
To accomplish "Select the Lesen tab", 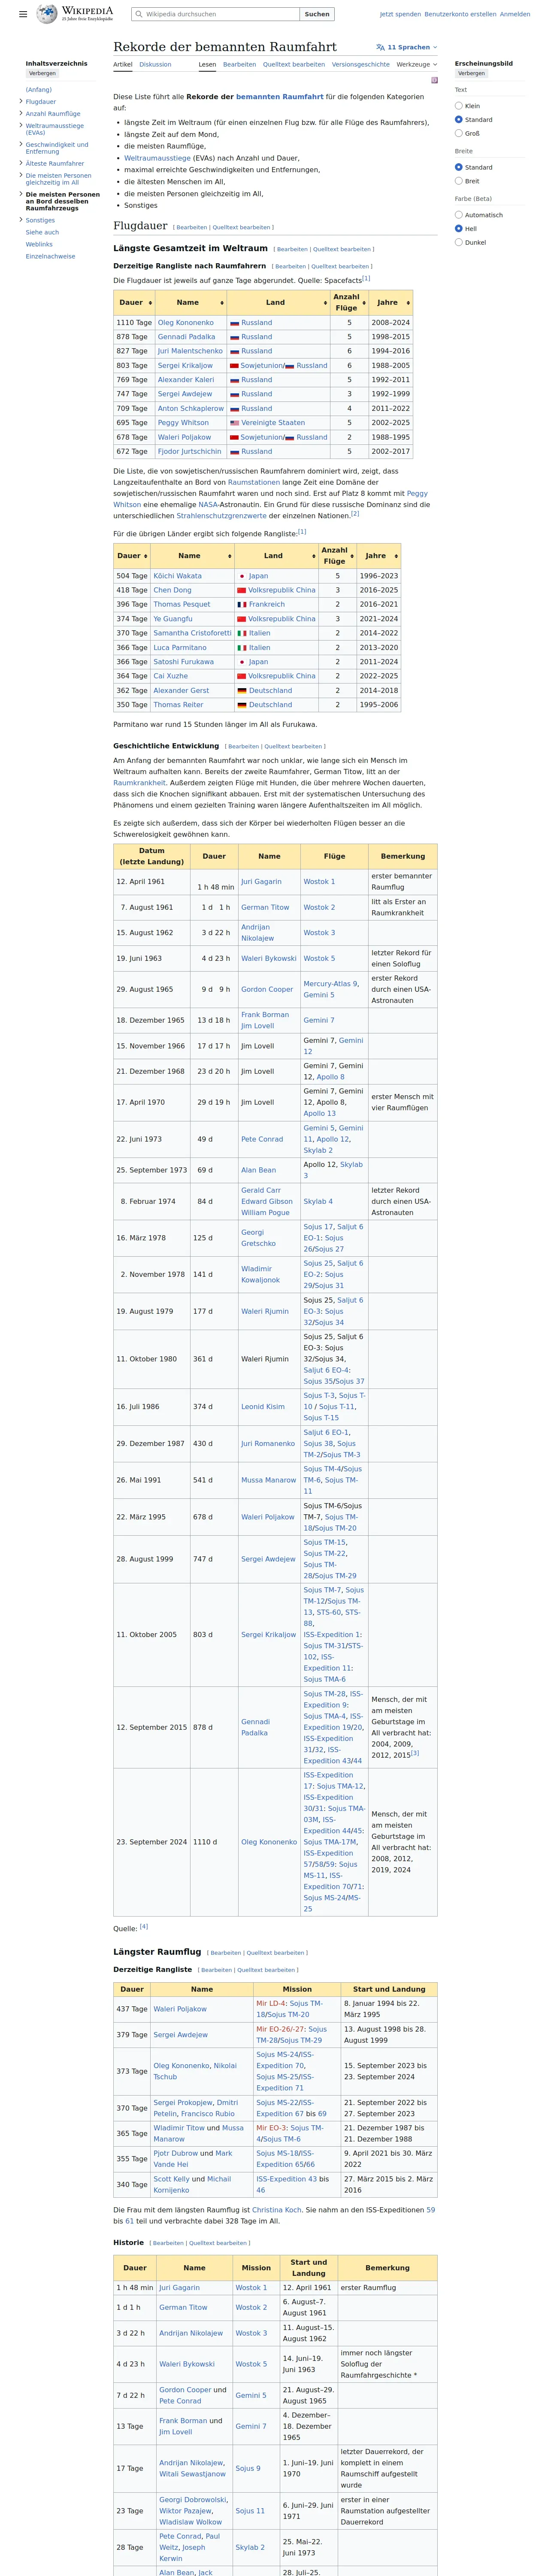I will click(x=207, y=64).
